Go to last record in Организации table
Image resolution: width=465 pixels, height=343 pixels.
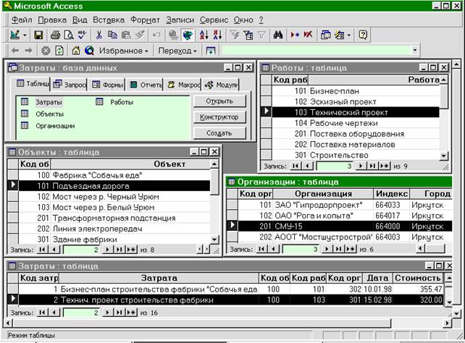[x=338, y=249]
